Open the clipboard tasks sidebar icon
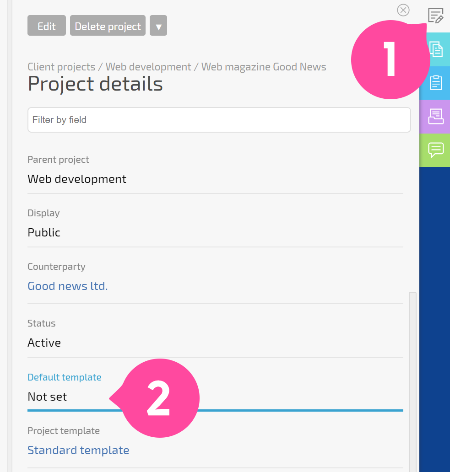The width and height of the screenshot is (450, 472). (x=435, y=83)
